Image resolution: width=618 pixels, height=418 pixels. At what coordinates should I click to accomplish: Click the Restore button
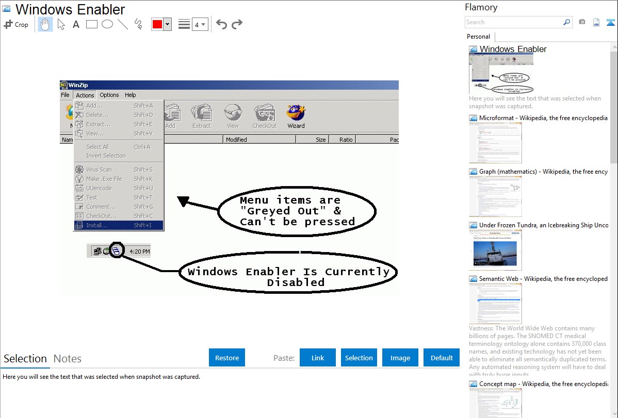(x=227, y=358)
